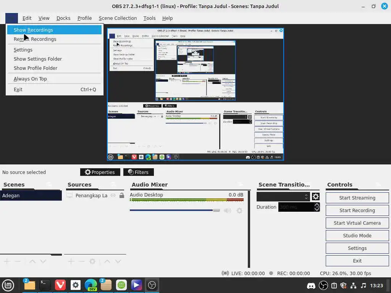The height and width of the screenshot is (293, 391).
Task: Click the preview canvas thumbnail
Action: click(x=195, y=94)
